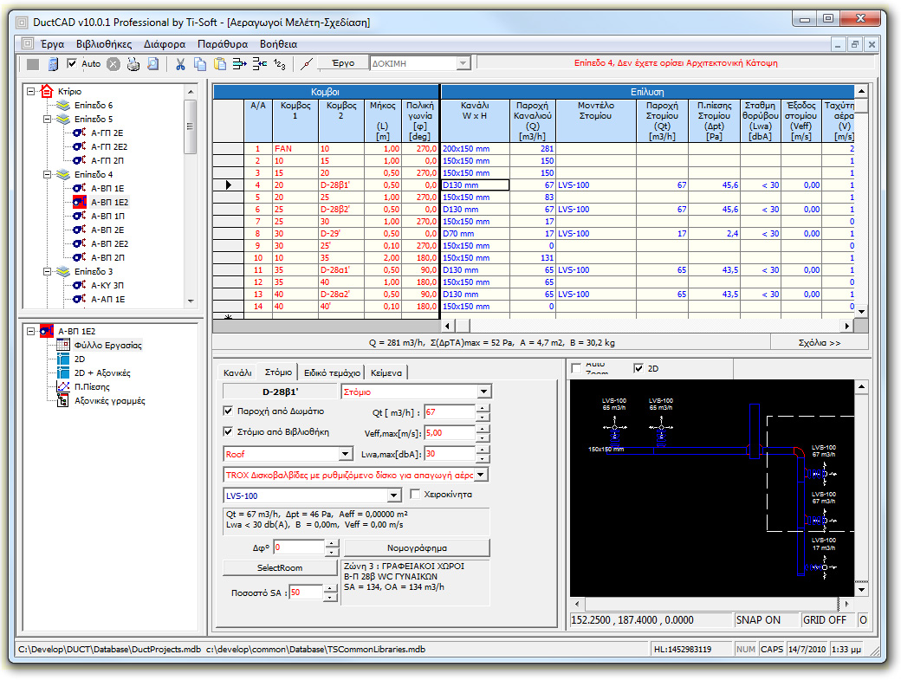Click the Paste icon on the toolbar
Viewport: 901px width, 680px height.
tap(222, 64)
